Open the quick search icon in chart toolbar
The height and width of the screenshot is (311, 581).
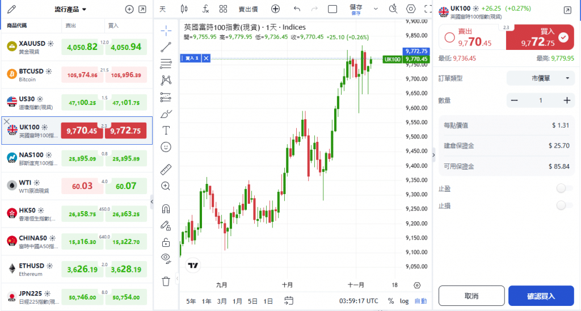coord(393,9)
